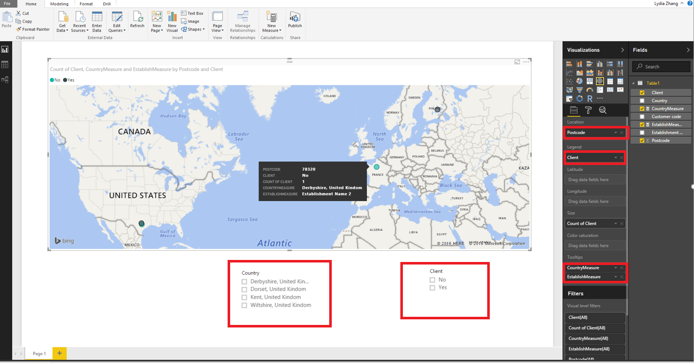Viewport: 694px width, 363px height.
Task: Add a New Page
Action: coord(157,21)
